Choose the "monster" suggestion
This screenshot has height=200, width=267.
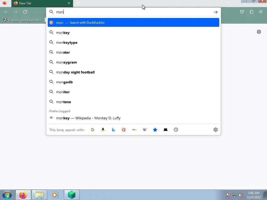click(x=133, y=52)
